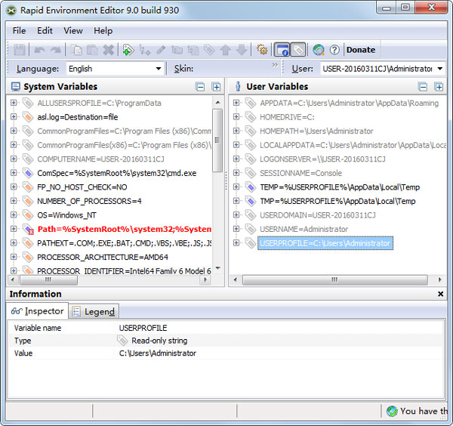Collapse all in System Variables panel
453x426 pixels.
(x=199, y=87)
